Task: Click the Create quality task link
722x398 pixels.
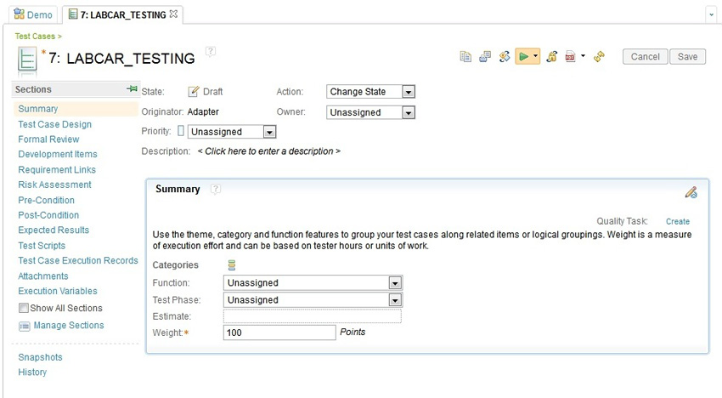Action: click(x=678, y=221)
